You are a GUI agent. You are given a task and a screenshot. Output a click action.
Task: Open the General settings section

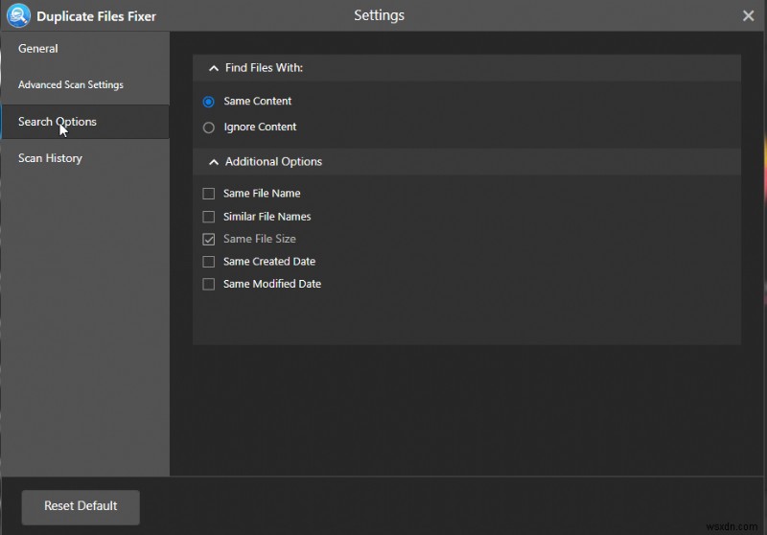(38, 49)
